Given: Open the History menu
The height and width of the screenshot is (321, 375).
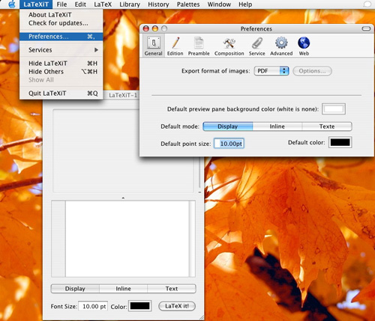Looking at the screenshot, I should (x=158, y=4).
